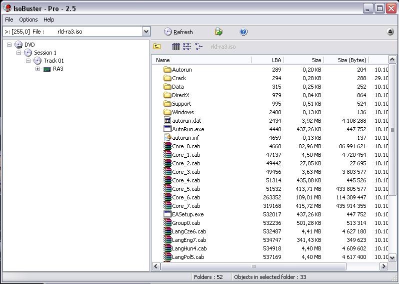The height and width of the screenshot is (284, 399).
Task: Click the blue help question mark icon
Action: 243,32
